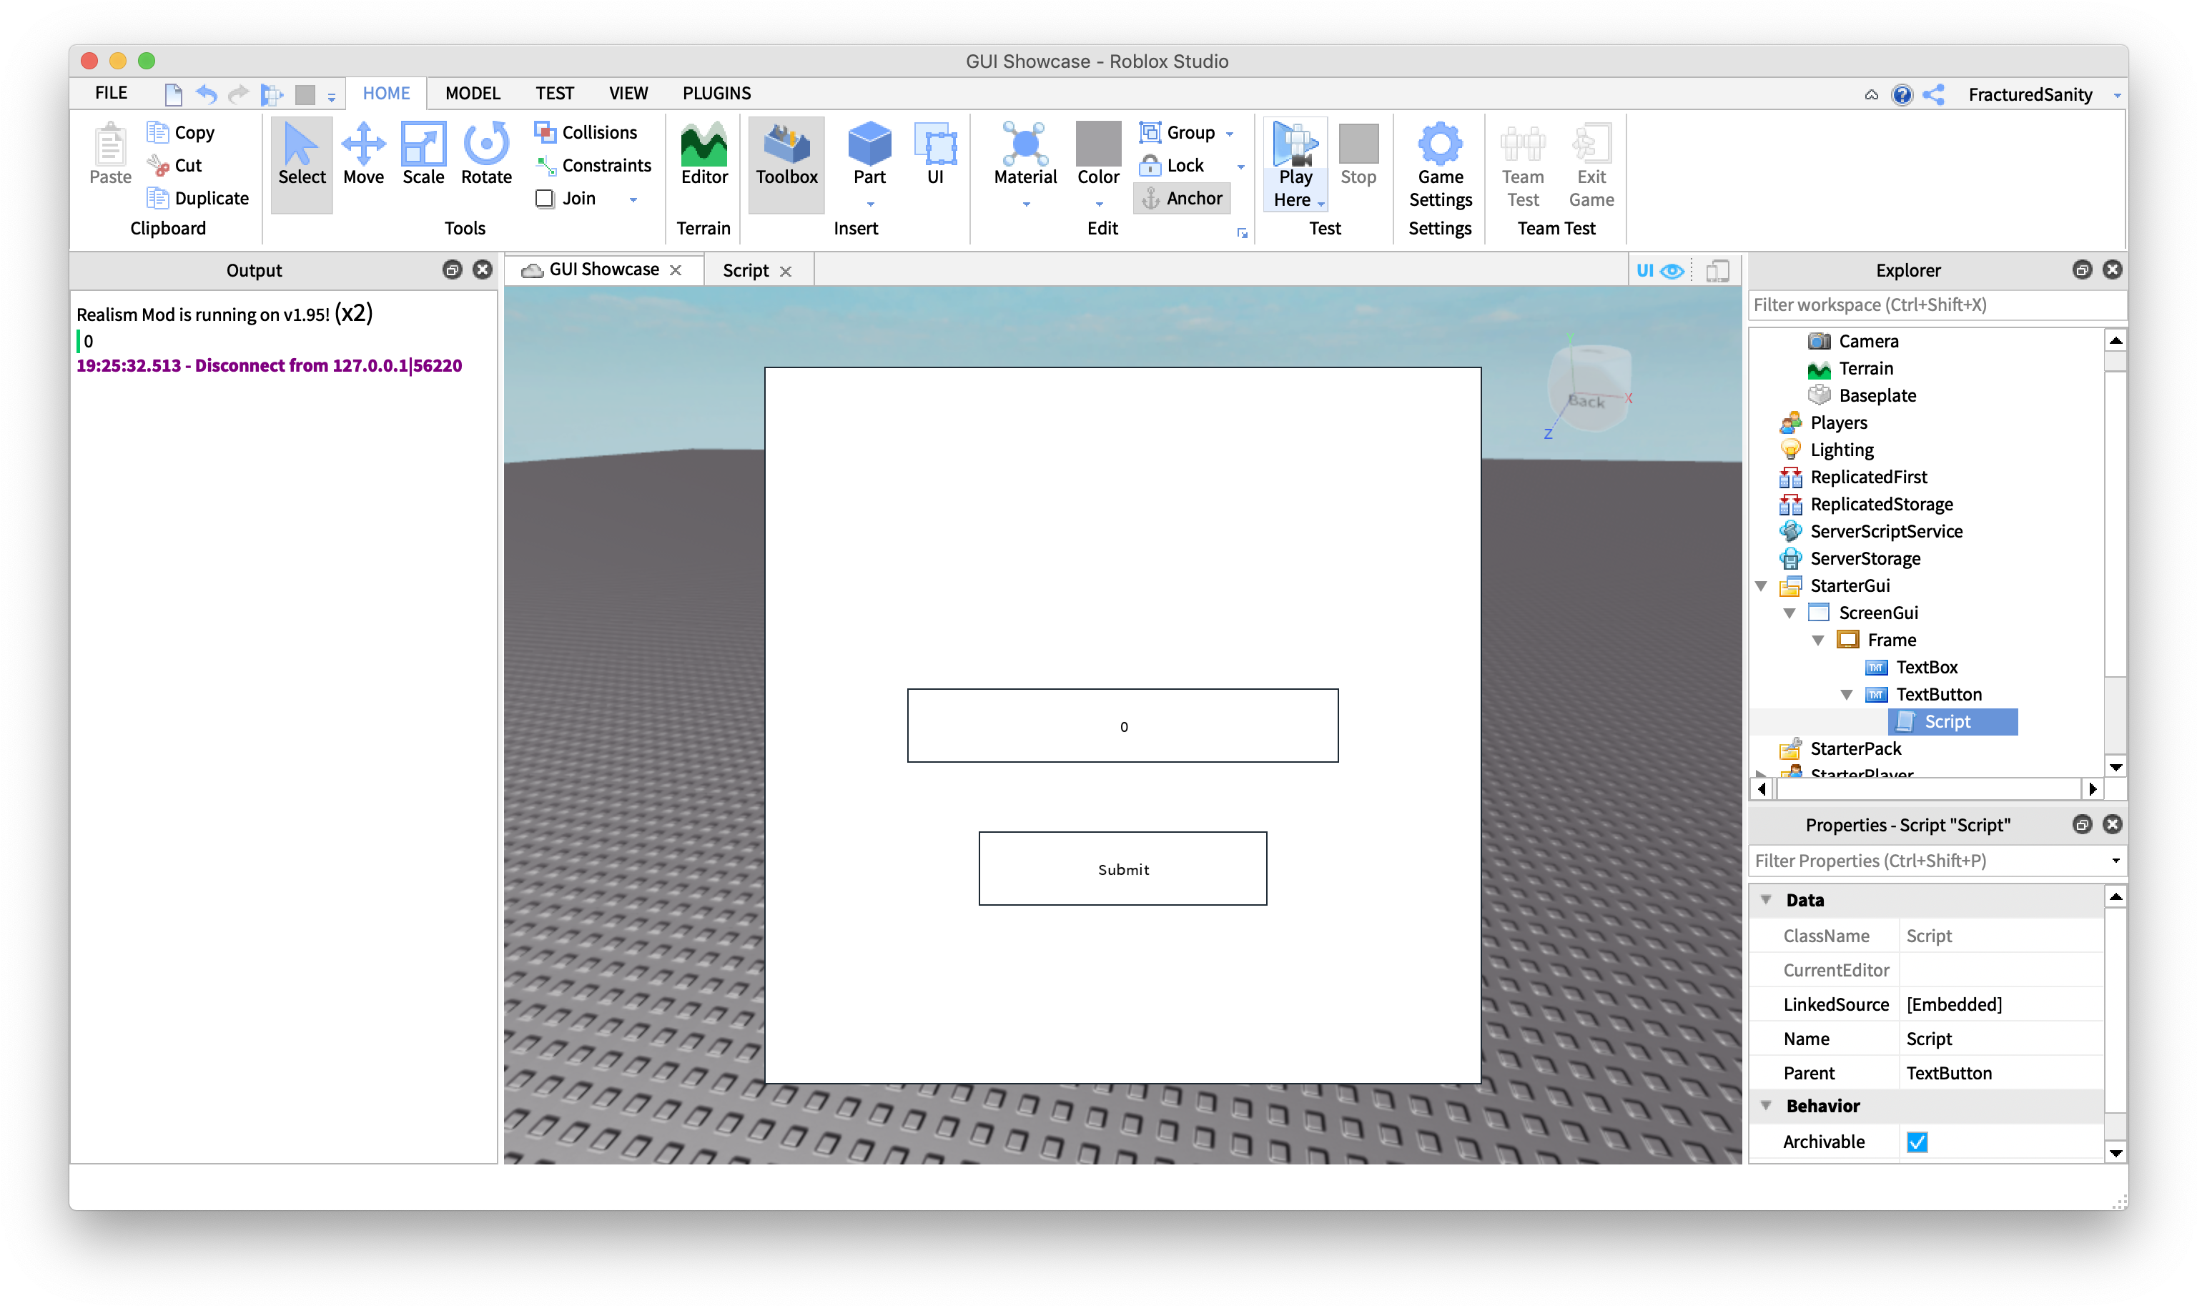Open the Color swatch picker
Screen dimensions: 2197x1306
1097,152
